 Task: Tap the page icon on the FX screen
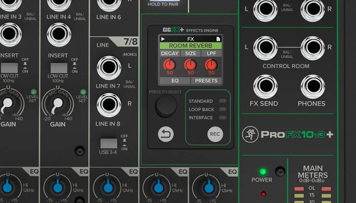[x=218, y=39]
